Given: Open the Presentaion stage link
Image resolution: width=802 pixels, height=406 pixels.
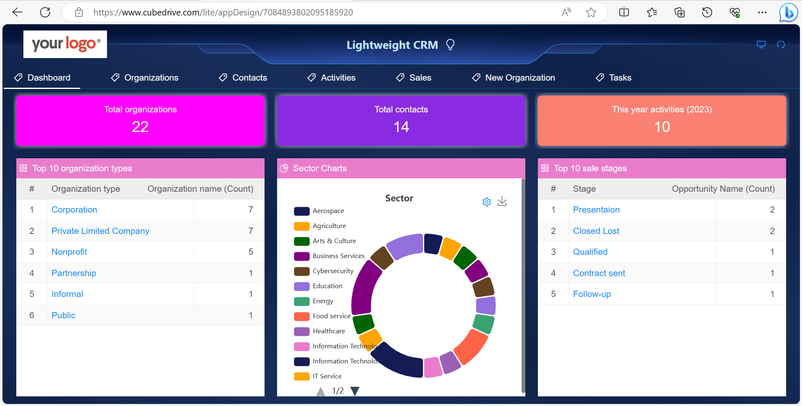Looking at the screenshot, I should click(x=596, y=210).
